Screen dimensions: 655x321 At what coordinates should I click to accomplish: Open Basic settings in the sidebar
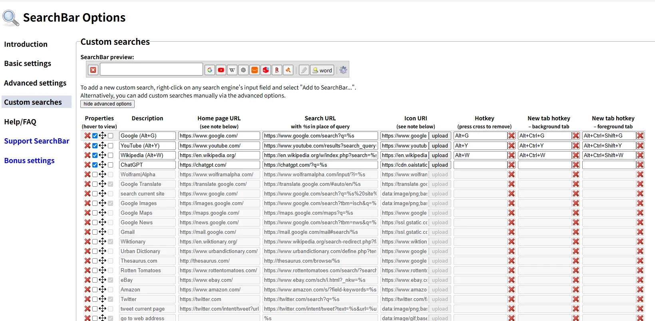coord(28,64)
